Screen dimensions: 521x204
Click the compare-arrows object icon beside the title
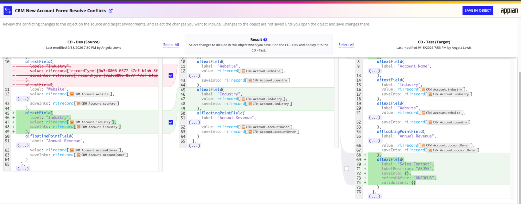[x=8, y=11]
